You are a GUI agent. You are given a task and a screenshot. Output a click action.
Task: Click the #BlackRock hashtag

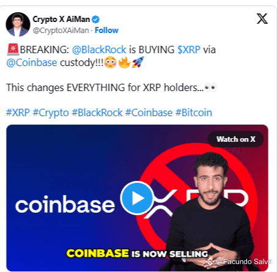[x=97, y=112]
